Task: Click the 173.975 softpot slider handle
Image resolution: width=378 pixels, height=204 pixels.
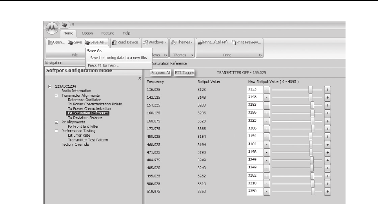Action: (313, 129)
